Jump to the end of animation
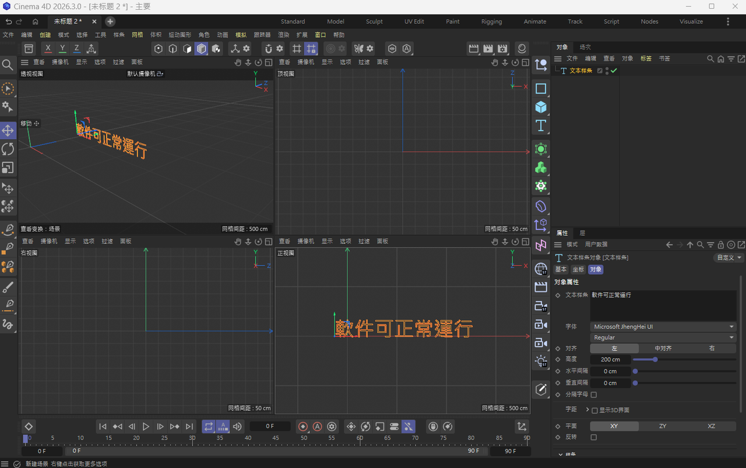746x468 pixels. pos(189,427)
